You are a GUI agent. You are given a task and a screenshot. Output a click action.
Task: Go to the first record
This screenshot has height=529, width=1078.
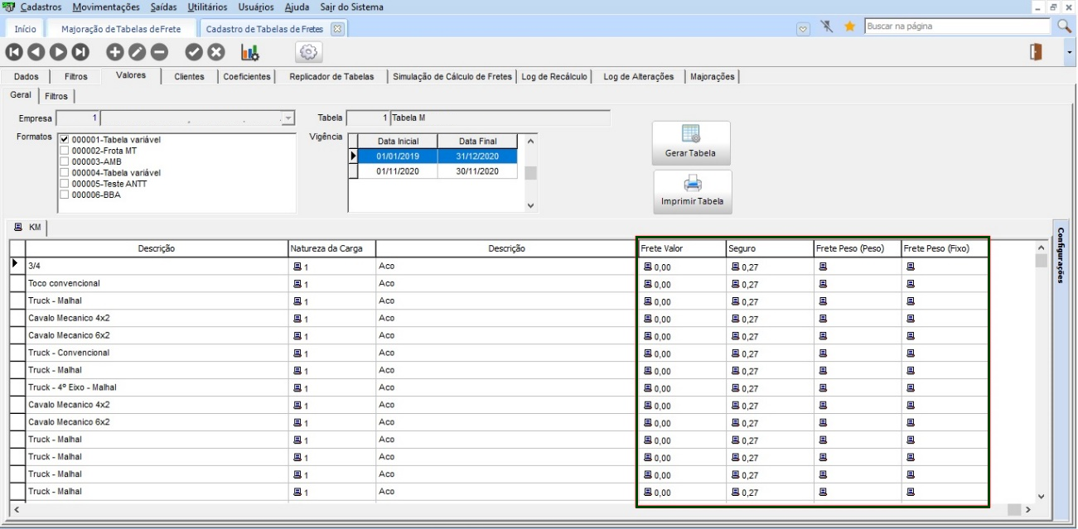tap(14, 52)
